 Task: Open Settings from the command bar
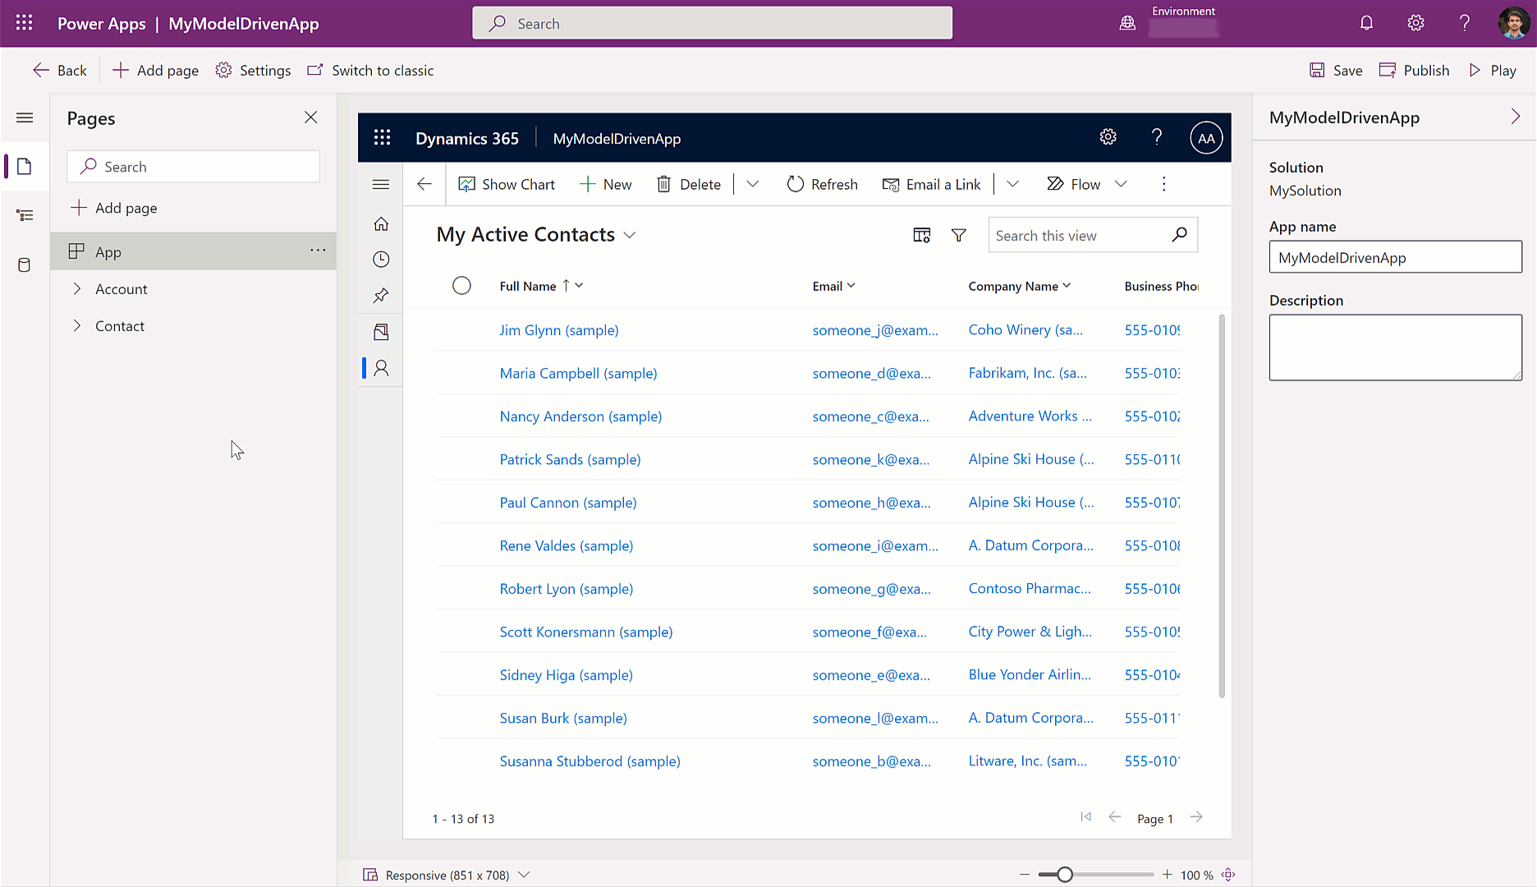point(253,70)
